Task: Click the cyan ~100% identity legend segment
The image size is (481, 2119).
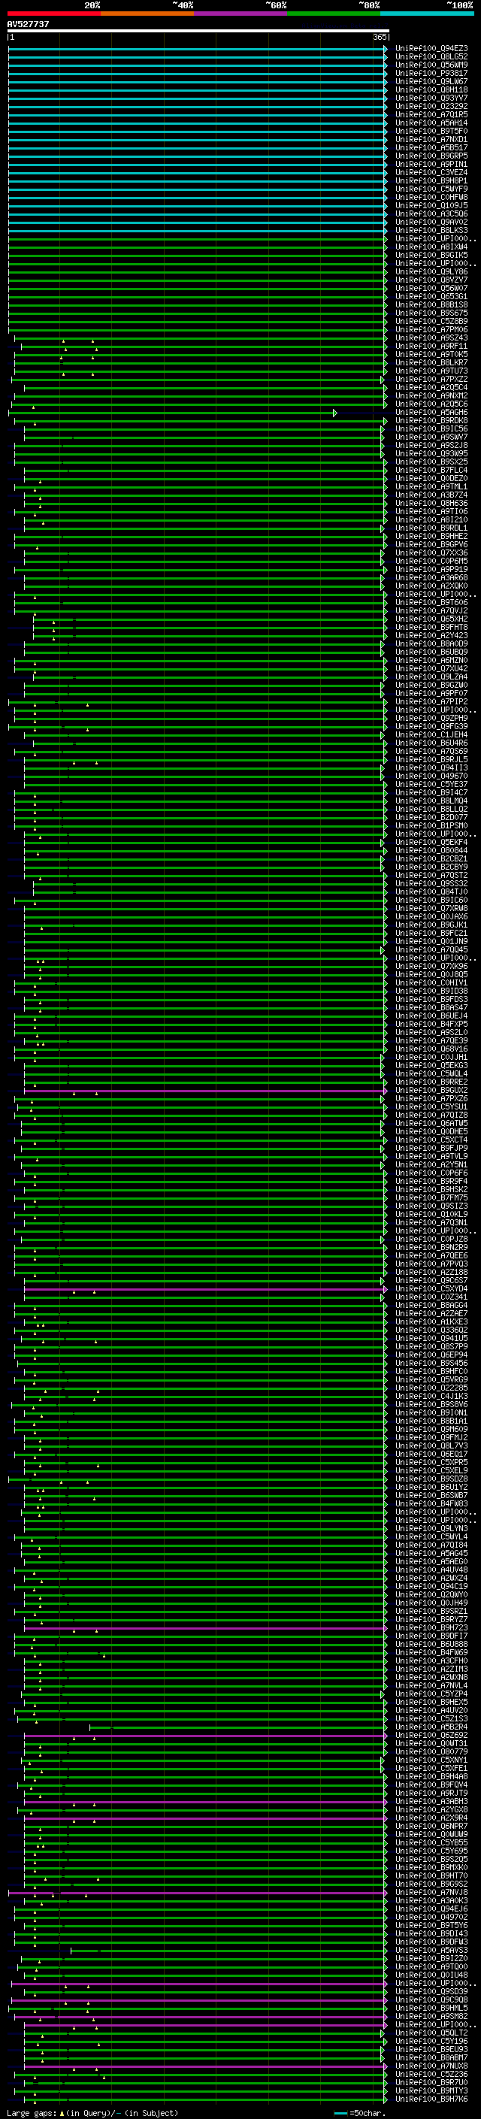Action: click(427, 14)
